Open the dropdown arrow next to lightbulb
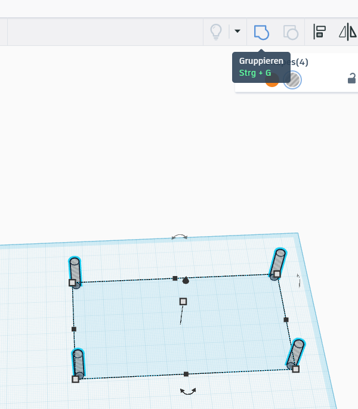Viewport: 358px width, 409px height. 237,31
